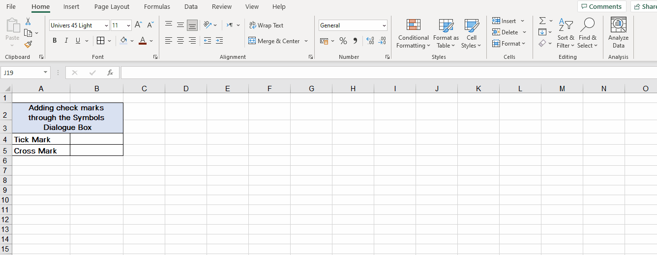
Task: Open Format cells menu
Action: [509, 43]
